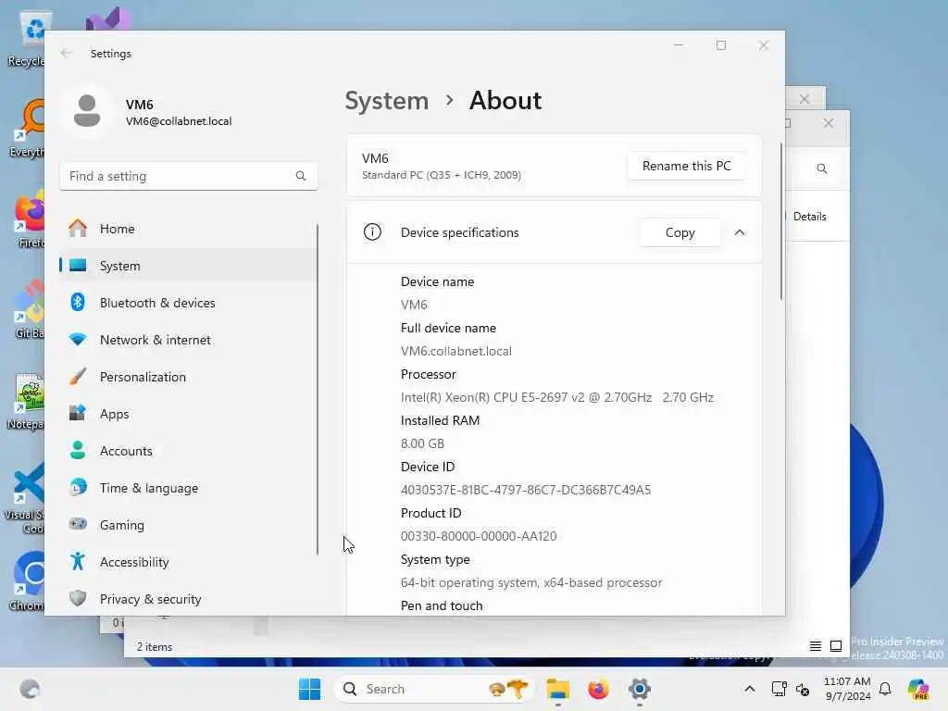The height and width of the screenshot is (711, 948).
Task: Click the Home house icon in sidebar
Action: [x=78, y=228]
